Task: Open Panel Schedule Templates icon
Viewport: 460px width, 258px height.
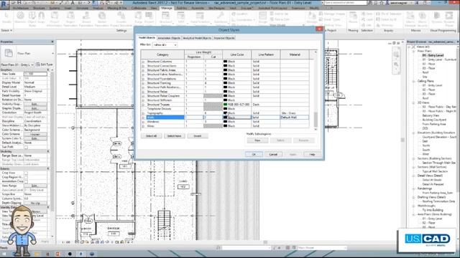Action: (x=200, y=18)
